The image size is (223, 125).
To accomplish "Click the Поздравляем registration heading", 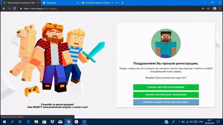I will coord(166,63).
